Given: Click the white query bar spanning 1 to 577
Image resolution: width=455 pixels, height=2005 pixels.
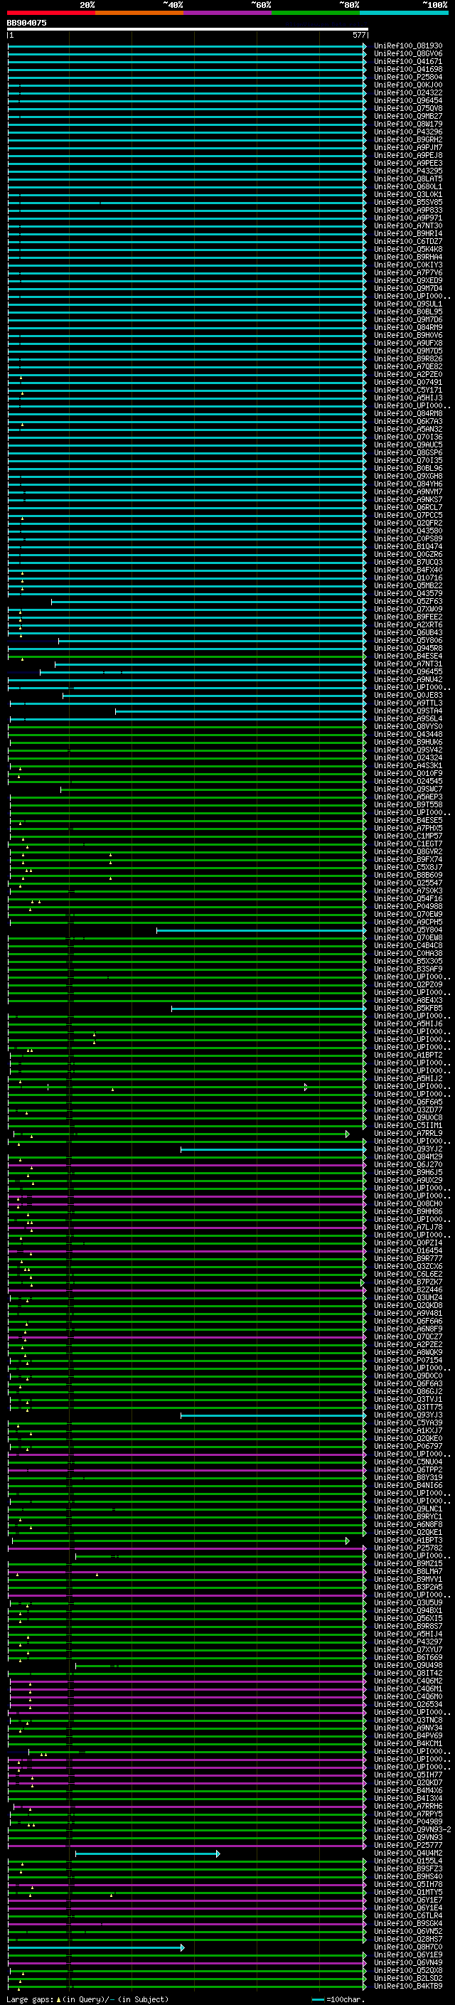Looking at the screenshot, I should pos(188,30).
